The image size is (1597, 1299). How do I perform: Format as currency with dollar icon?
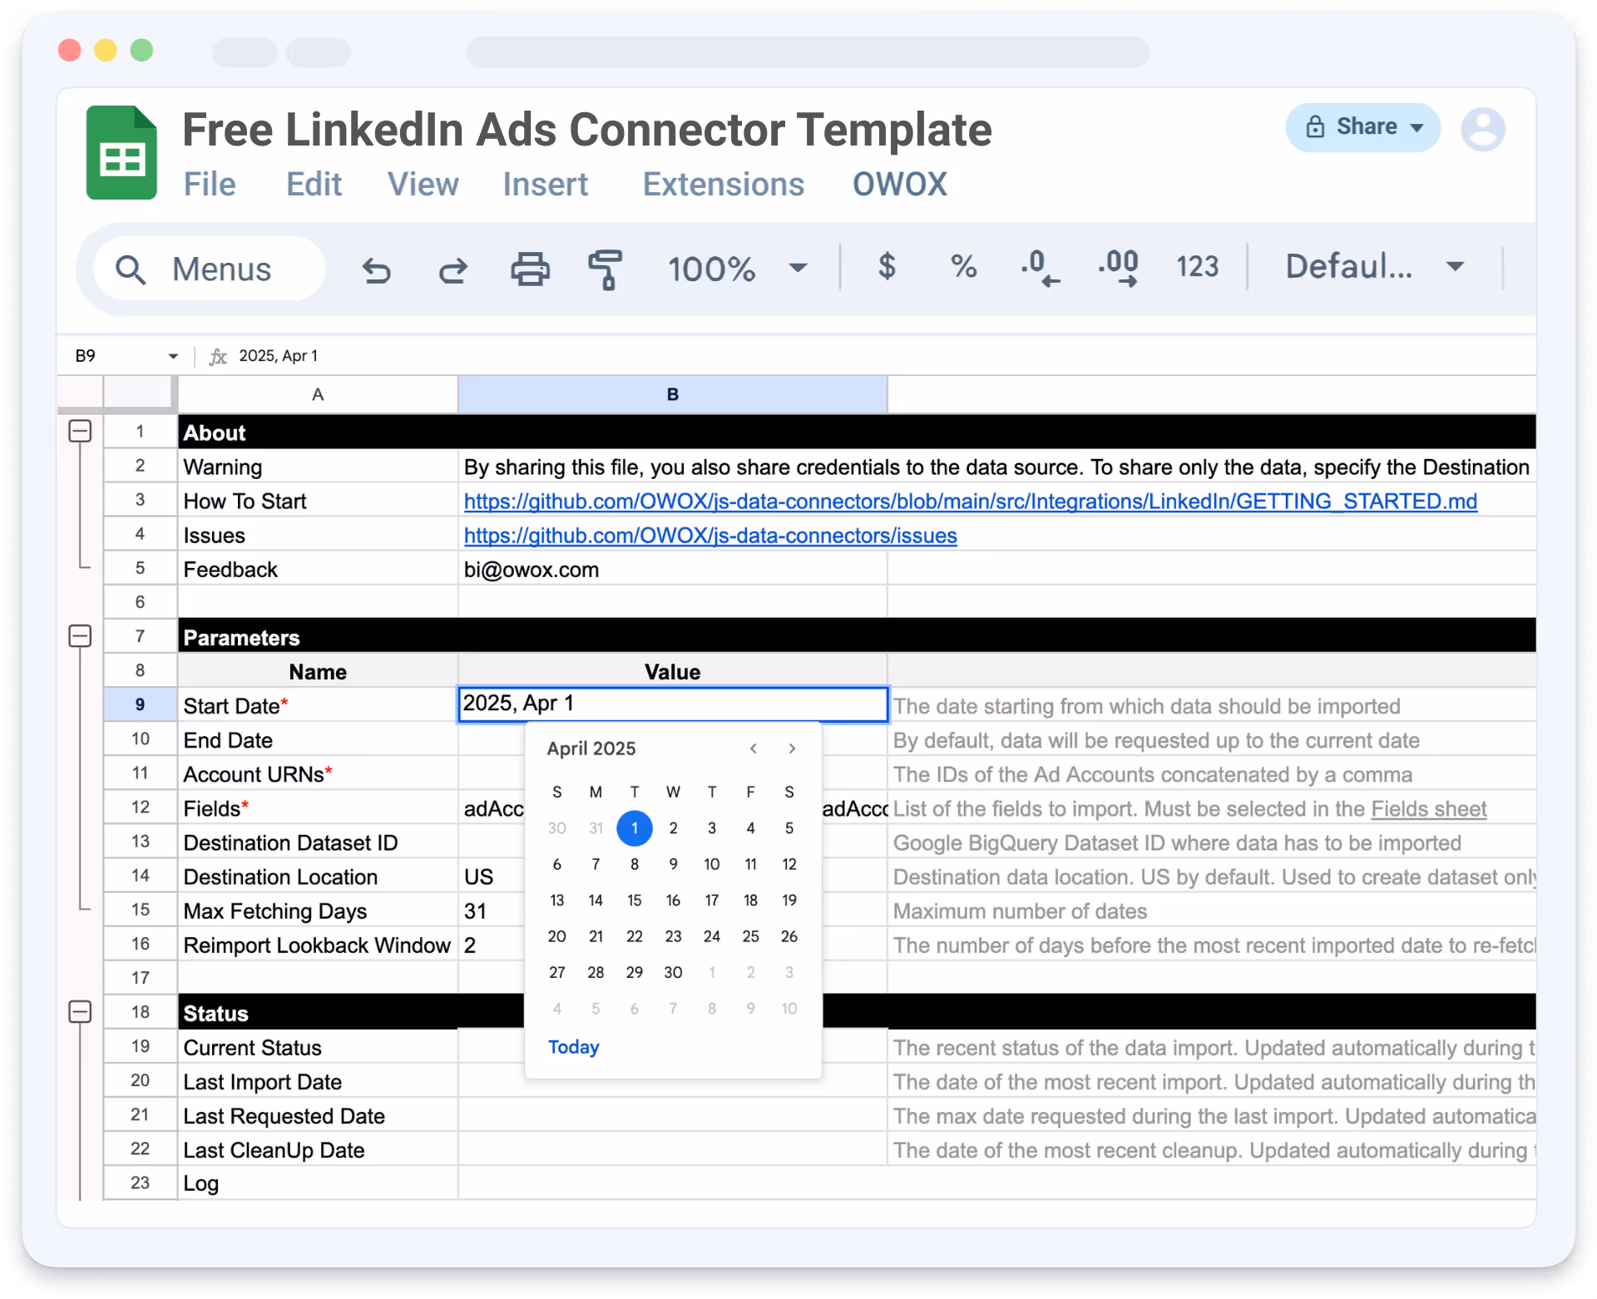[x=887, y=267]
